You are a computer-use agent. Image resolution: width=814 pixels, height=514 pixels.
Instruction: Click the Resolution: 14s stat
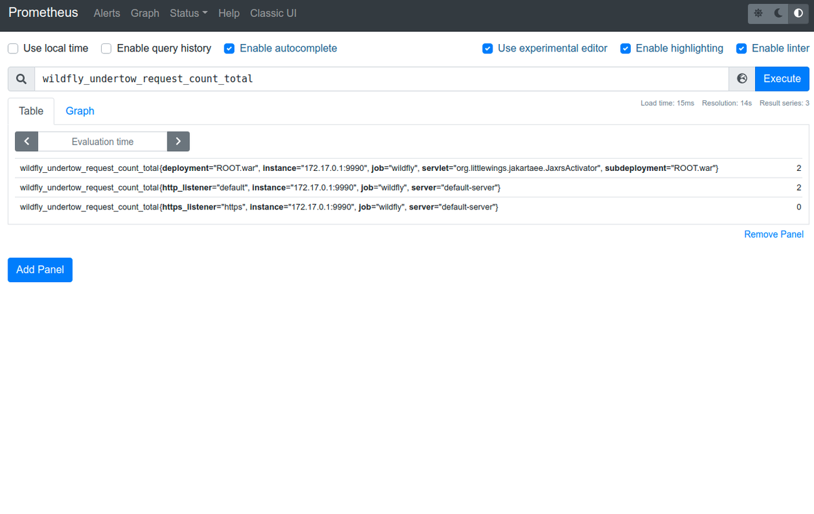[727, 103]
